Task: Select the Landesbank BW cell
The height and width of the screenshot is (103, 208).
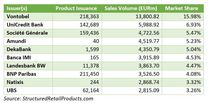Action: 28,66
